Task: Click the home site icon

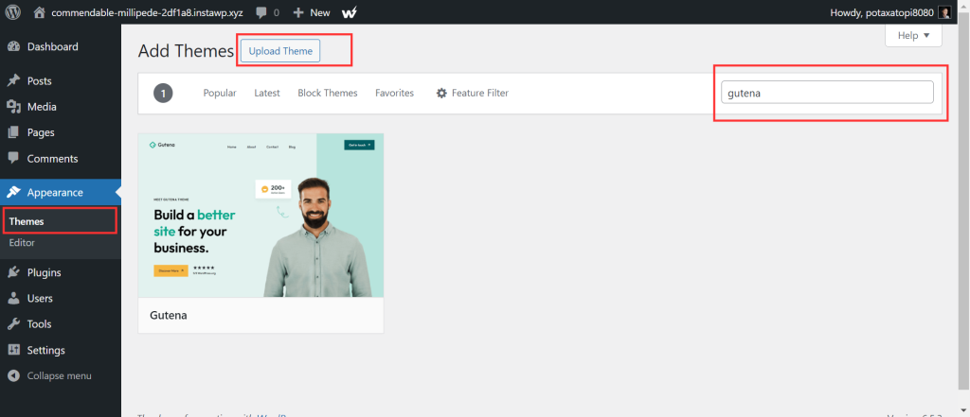Action: pos(40,11)
